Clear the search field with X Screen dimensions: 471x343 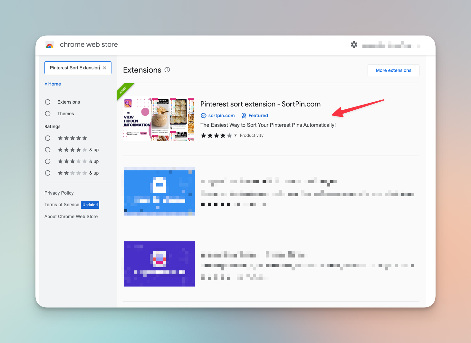pos(104,68)
